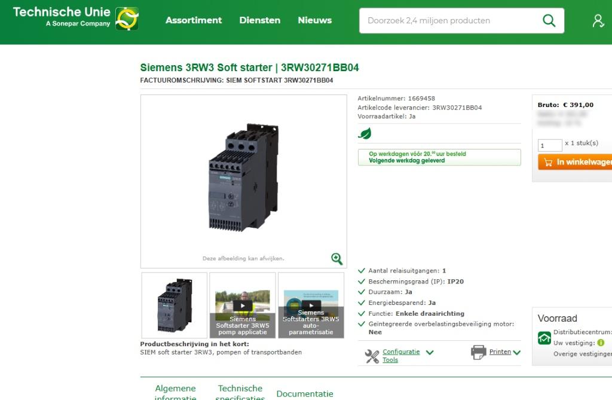Click the printer icon
The height and width of the screenshot is (400, 612).
point(479,352)
